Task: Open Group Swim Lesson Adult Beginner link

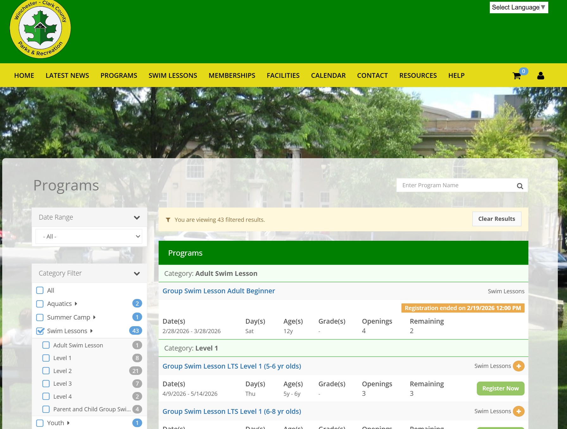Action: tap(218, 291)
